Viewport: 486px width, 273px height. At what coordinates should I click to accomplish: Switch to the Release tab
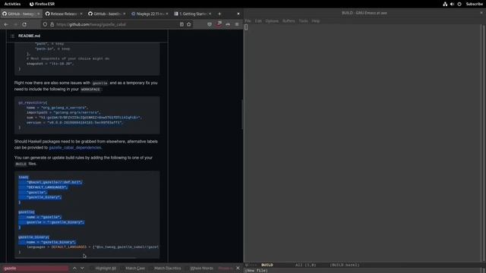coord(64,14)
